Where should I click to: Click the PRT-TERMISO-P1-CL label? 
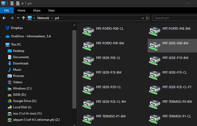pos(177,116)
